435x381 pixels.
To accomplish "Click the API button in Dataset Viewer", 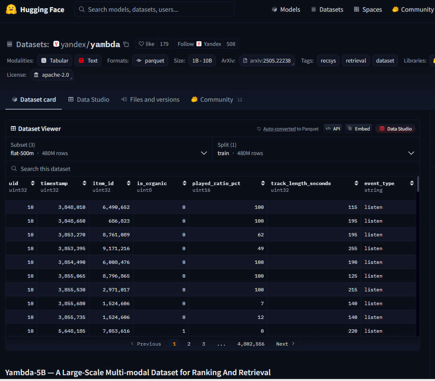I will [333, 129].
